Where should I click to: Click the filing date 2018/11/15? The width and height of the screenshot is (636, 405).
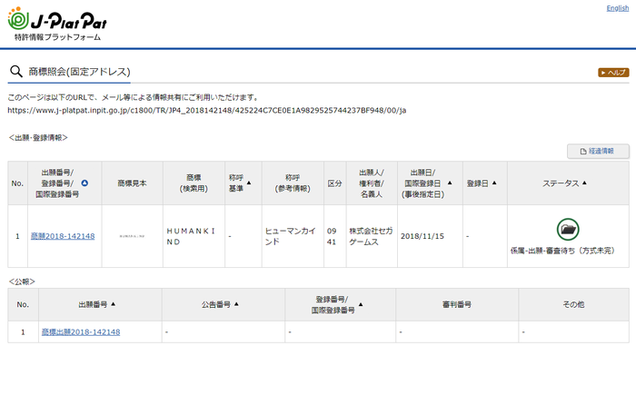(x=422, y=236)
